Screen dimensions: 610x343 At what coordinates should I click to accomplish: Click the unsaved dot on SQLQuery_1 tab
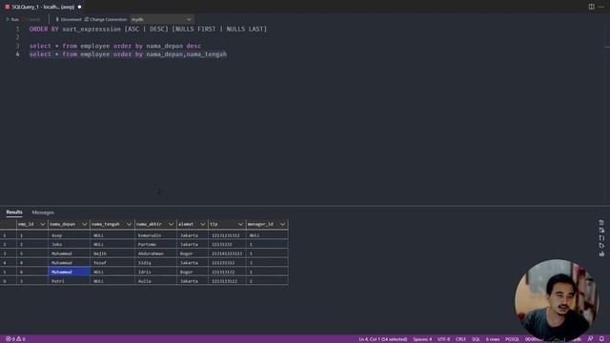click(x=80, y=7)
